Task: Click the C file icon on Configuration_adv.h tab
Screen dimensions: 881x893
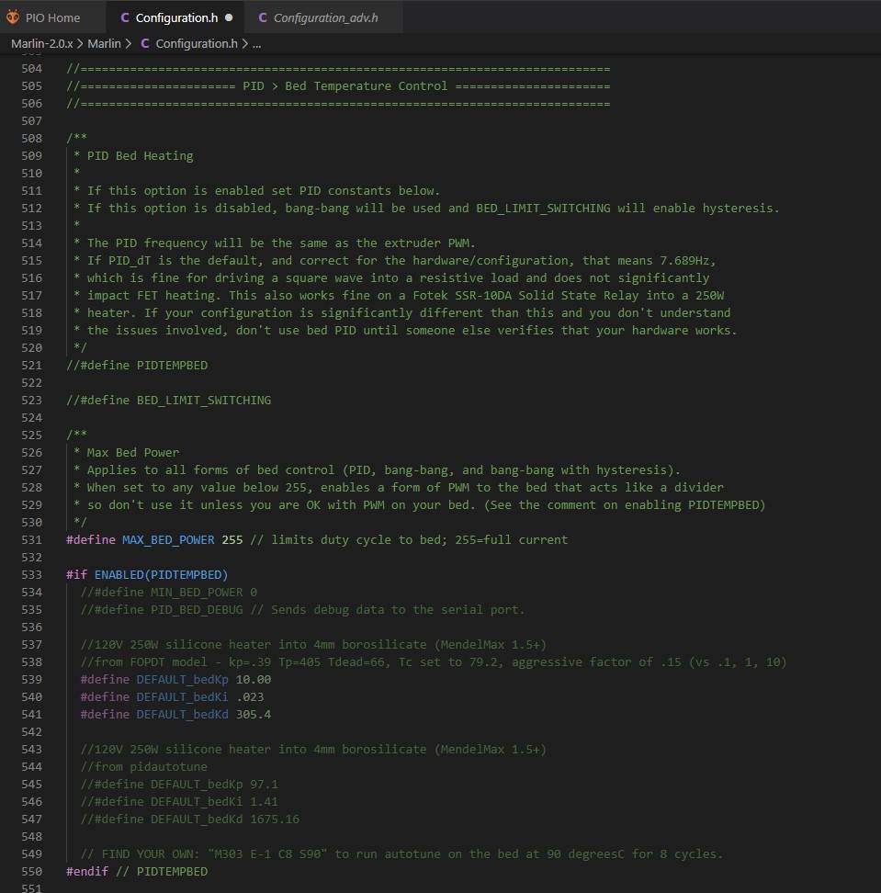Action: coord(263,17)
